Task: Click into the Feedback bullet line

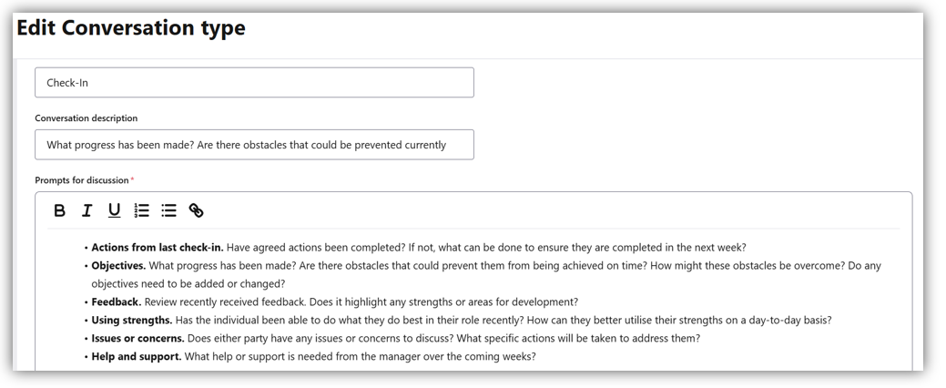Action: tap(334, 302)
